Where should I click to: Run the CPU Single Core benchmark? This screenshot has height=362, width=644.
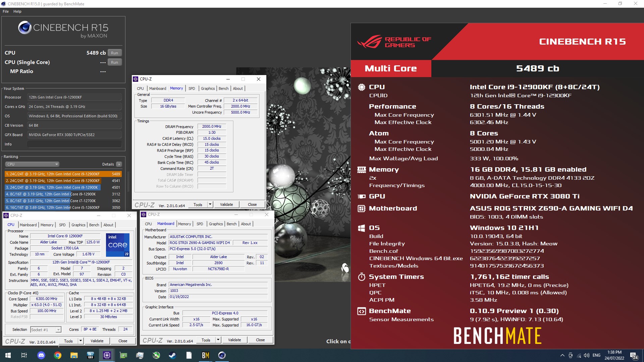pos(115,62)
